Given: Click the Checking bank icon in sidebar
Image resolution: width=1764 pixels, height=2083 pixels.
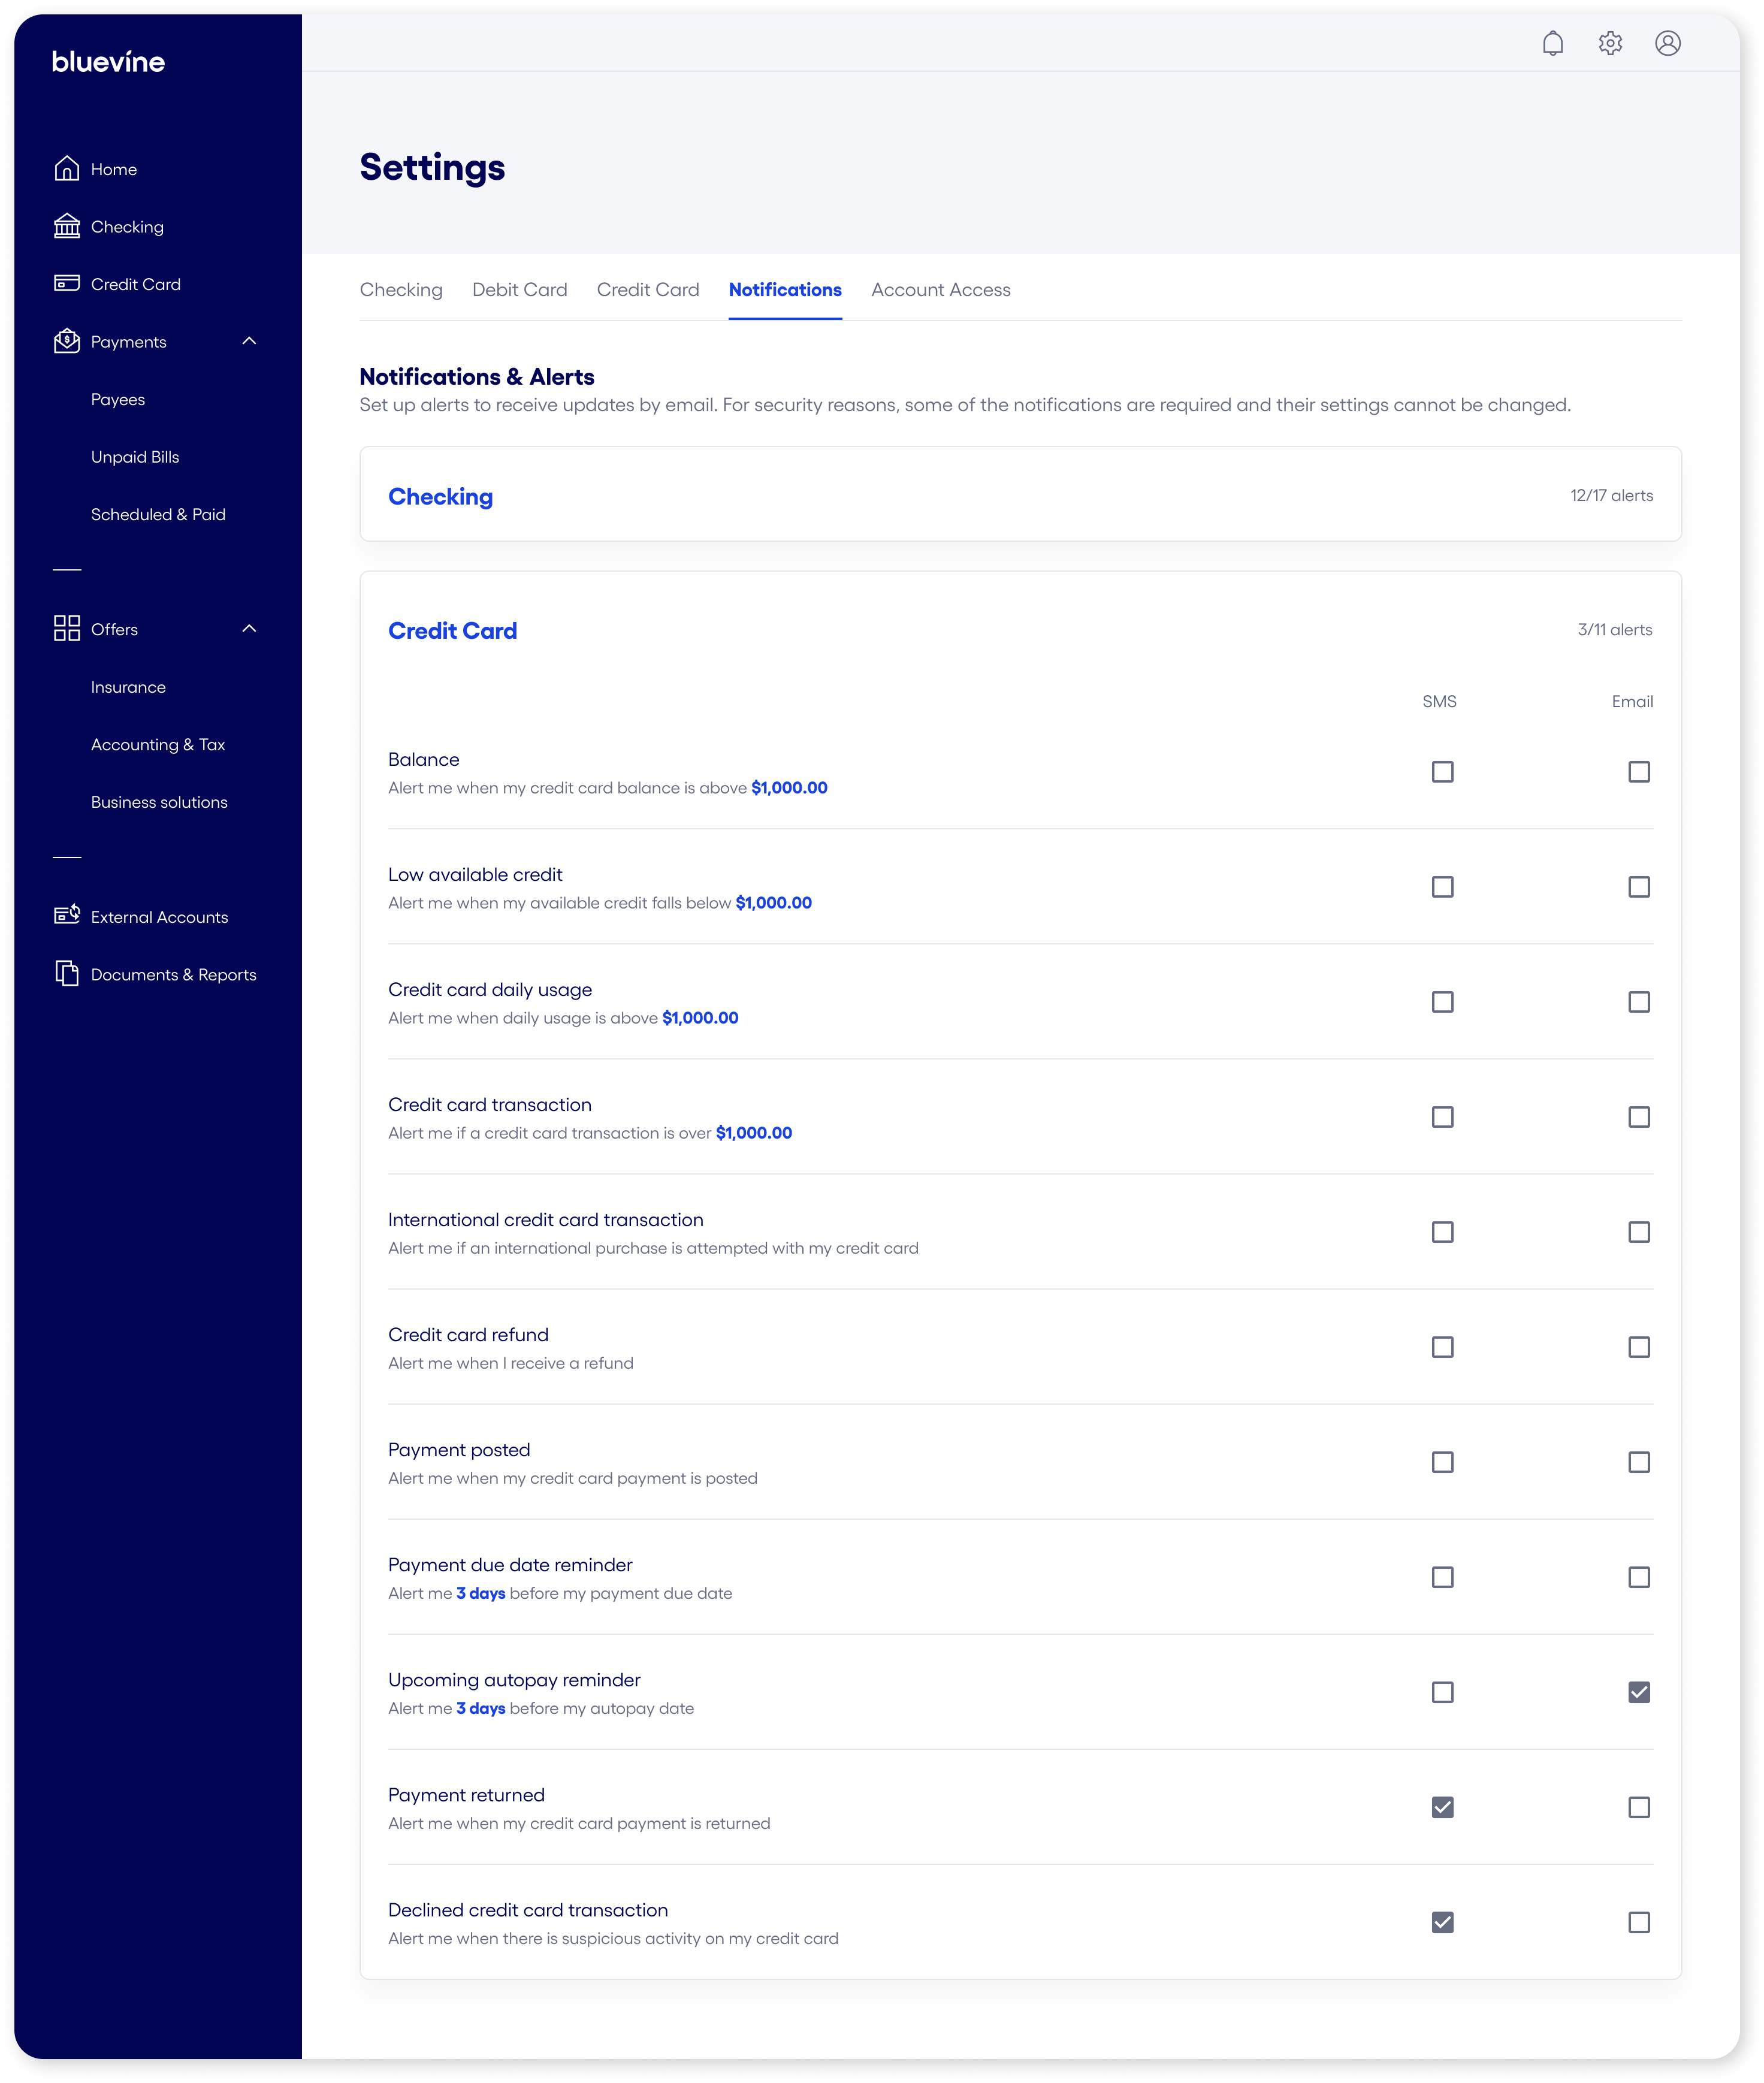Looking at the screenshot, I should [66, 226].
